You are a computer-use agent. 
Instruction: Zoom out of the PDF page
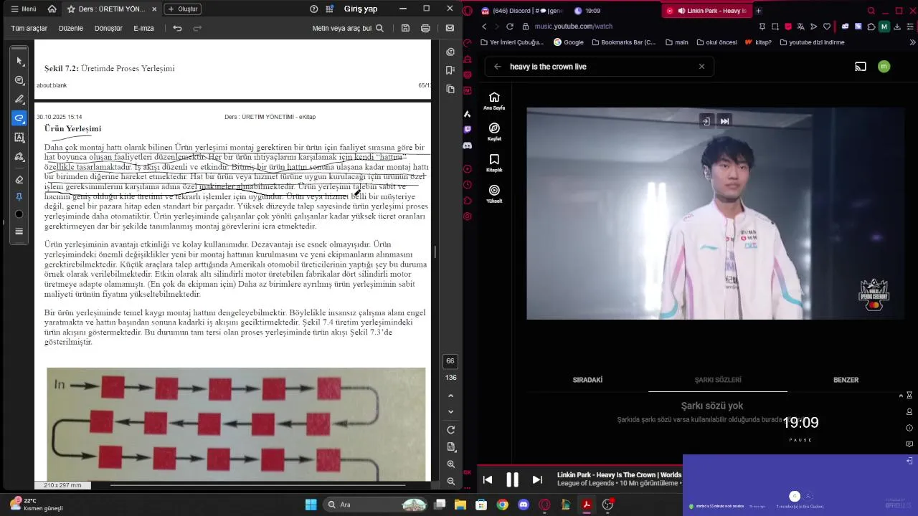click(450, 482)
